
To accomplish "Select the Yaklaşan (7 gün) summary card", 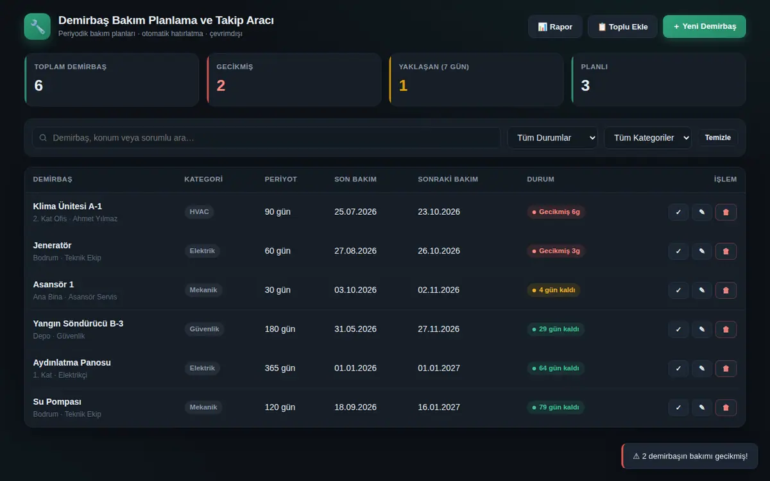I will pos(476,80).
